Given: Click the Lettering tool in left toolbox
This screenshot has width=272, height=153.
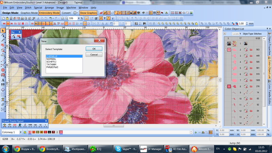Looking at the screenshot, I should coord(3,80).
